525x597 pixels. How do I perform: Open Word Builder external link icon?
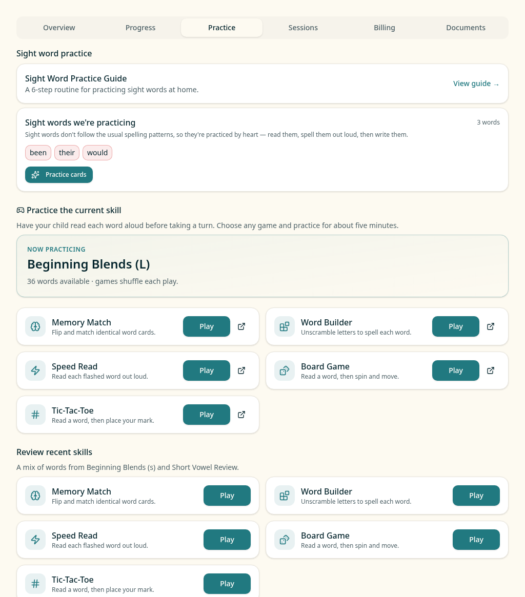click(x=491, y=326)
